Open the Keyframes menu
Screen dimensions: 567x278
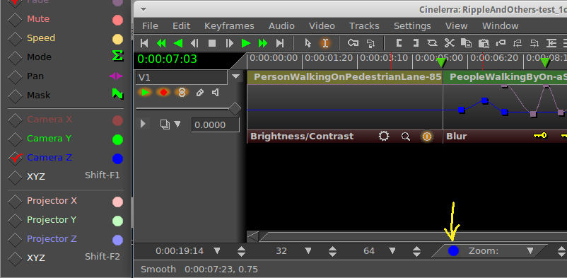229,26
